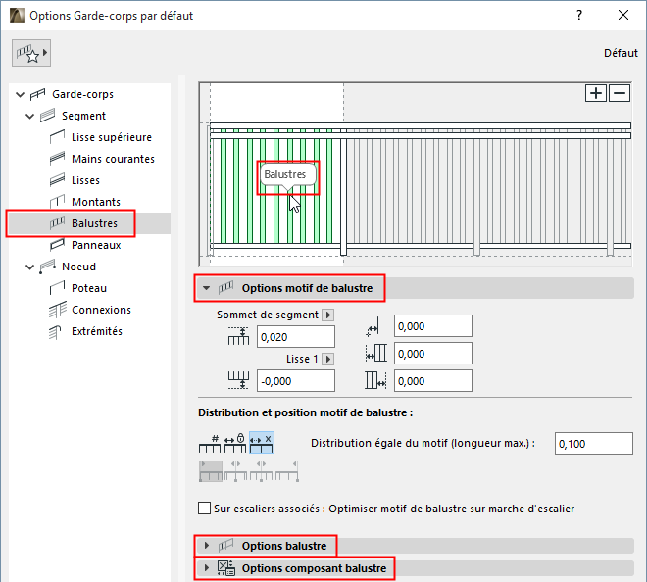
Task: Click the Noeud node icon
Action: point(47,267)
